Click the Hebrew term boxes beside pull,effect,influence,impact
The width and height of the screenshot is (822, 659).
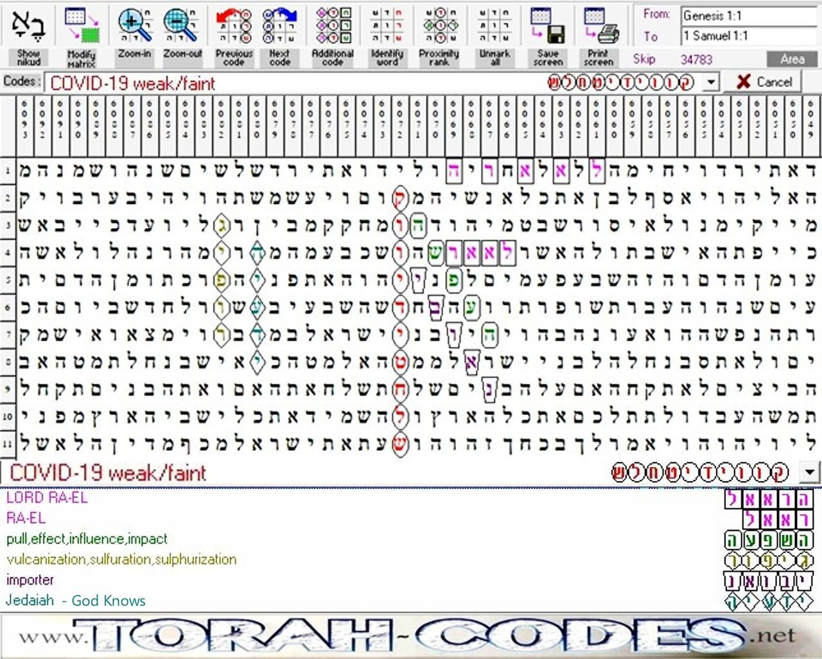coord(769,540)
